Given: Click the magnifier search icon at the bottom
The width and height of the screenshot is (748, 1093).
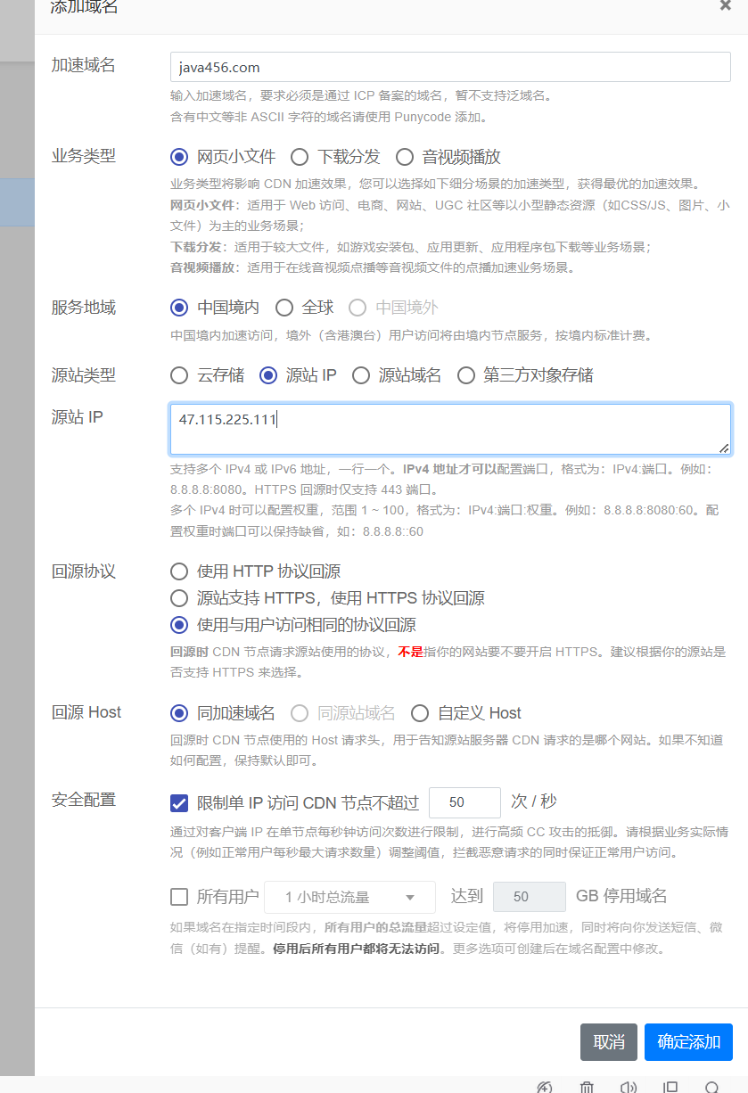Looking at the screenshot, I should coord(712,1088).
